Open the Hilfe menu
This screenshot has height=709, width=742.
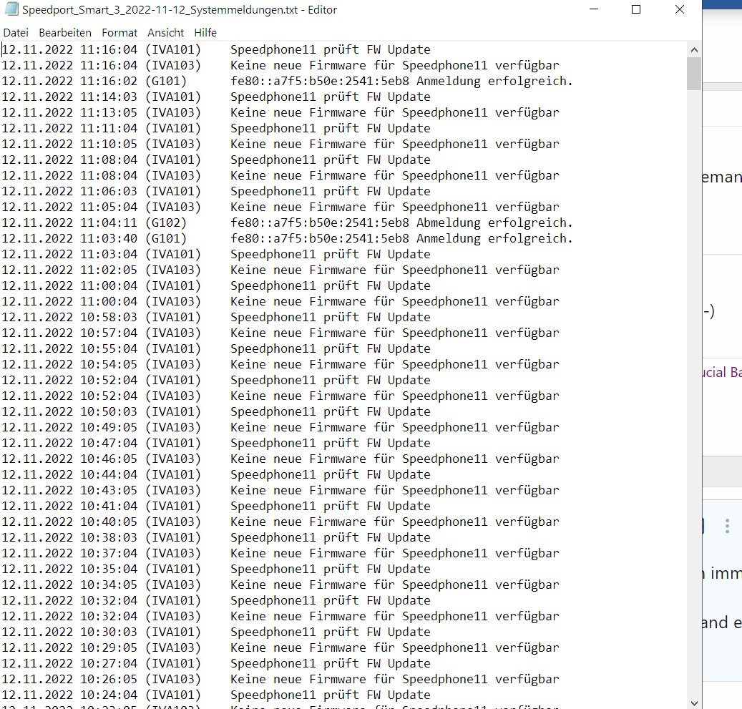(x=205, y=33)
